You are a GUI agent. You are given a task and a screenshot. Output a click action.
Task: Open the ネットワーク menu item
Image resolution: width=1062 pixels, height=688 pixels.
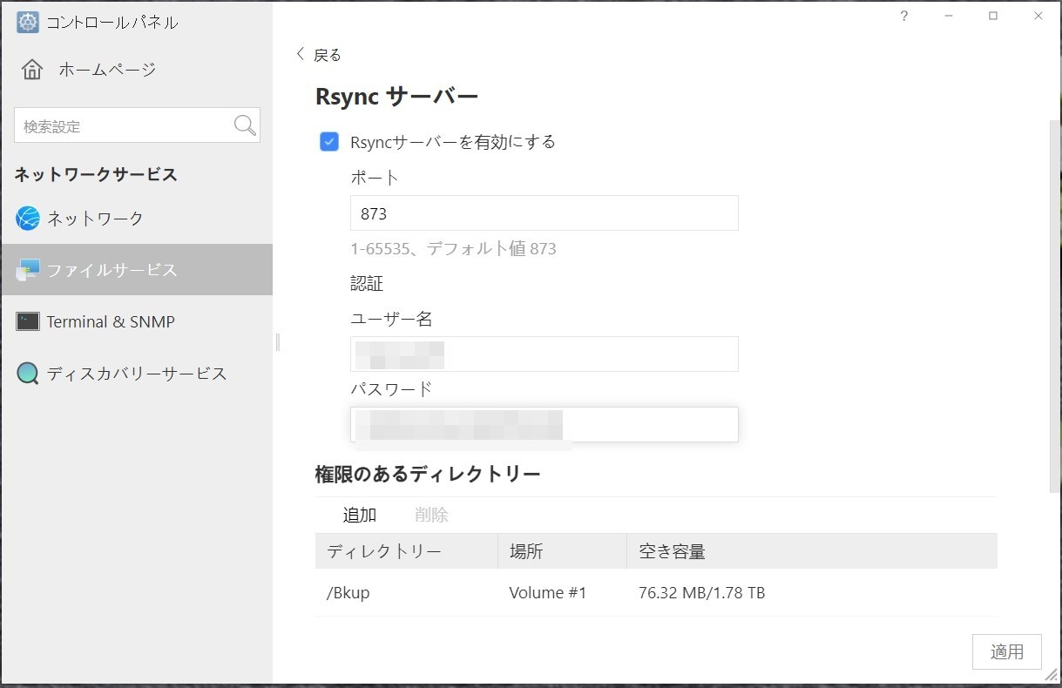[95, 219]
